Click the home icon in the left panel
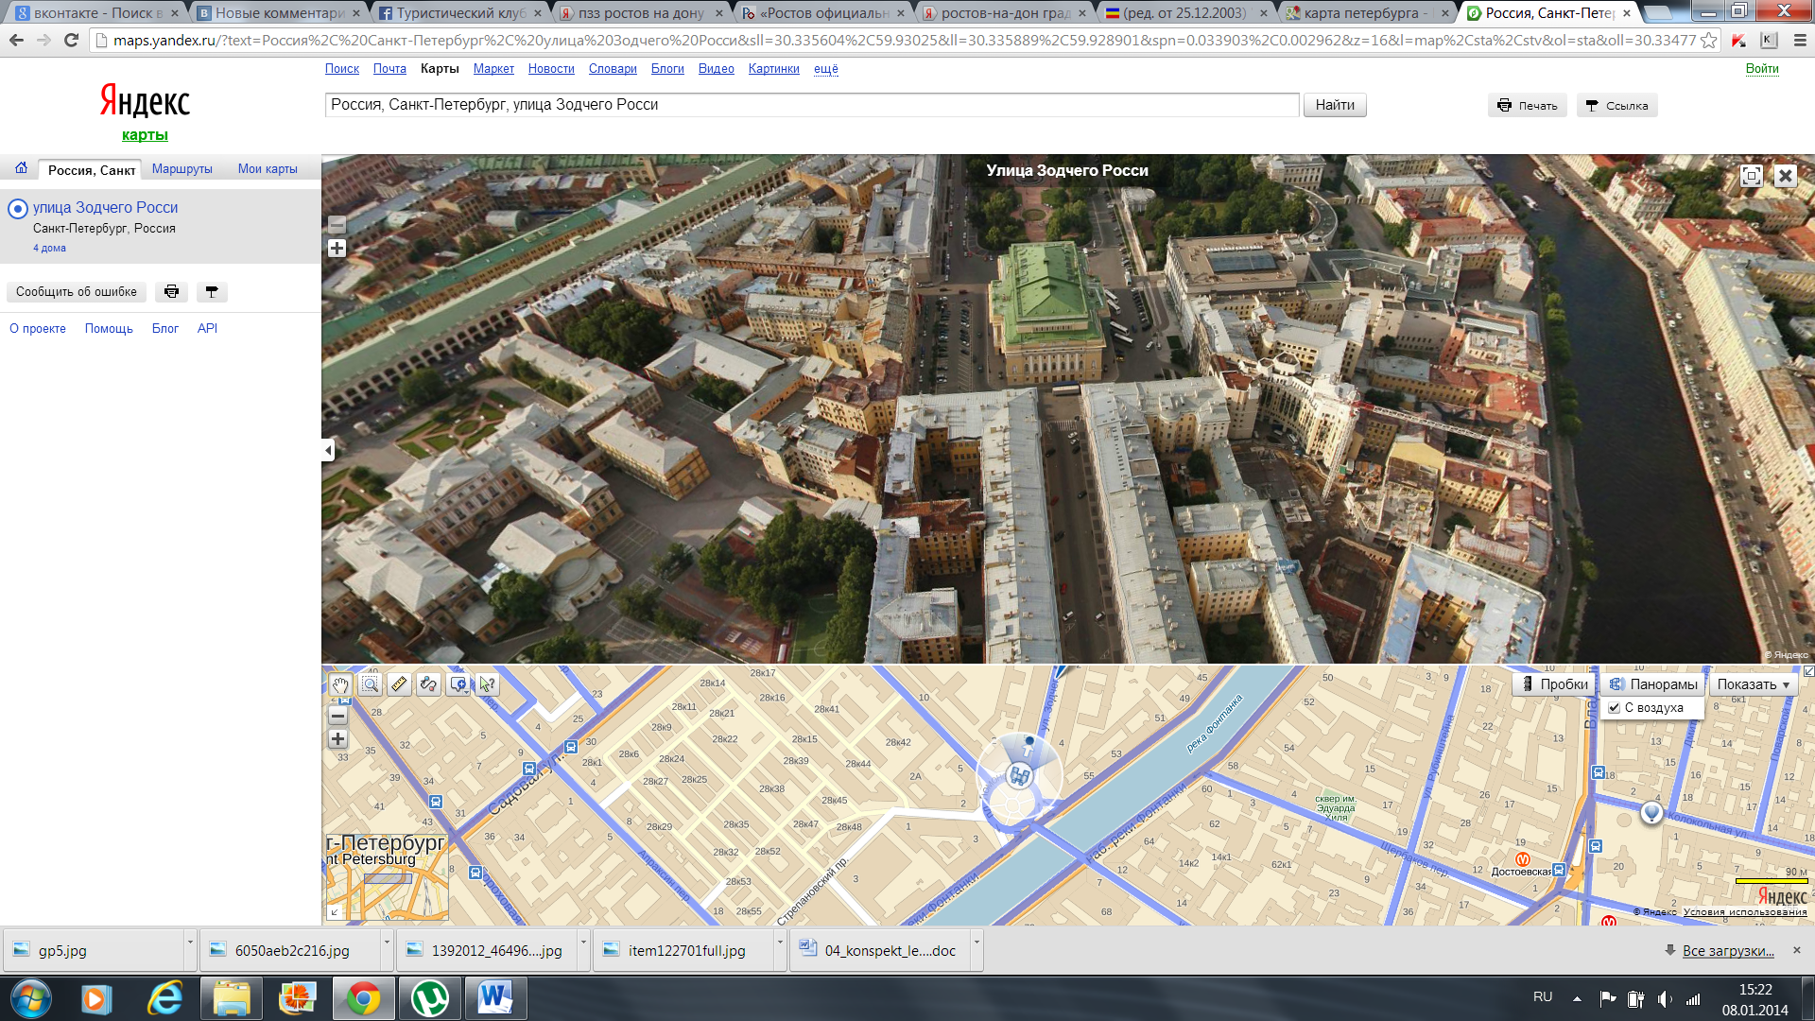The height and width of the screenshot is (1021, 1815). pyautogui.click(x=21, y=168)
